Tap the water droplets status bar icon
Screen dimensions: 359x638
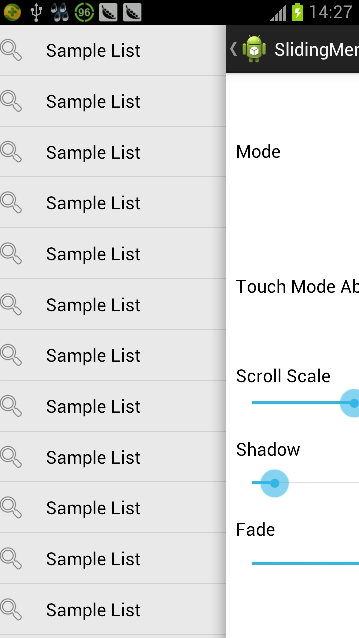tap(60, 12)
